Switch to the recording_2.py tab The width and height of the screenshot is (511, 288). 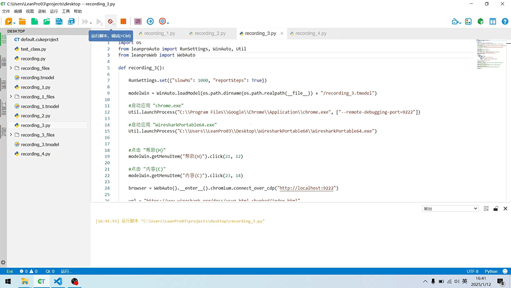tap(210, 33)
